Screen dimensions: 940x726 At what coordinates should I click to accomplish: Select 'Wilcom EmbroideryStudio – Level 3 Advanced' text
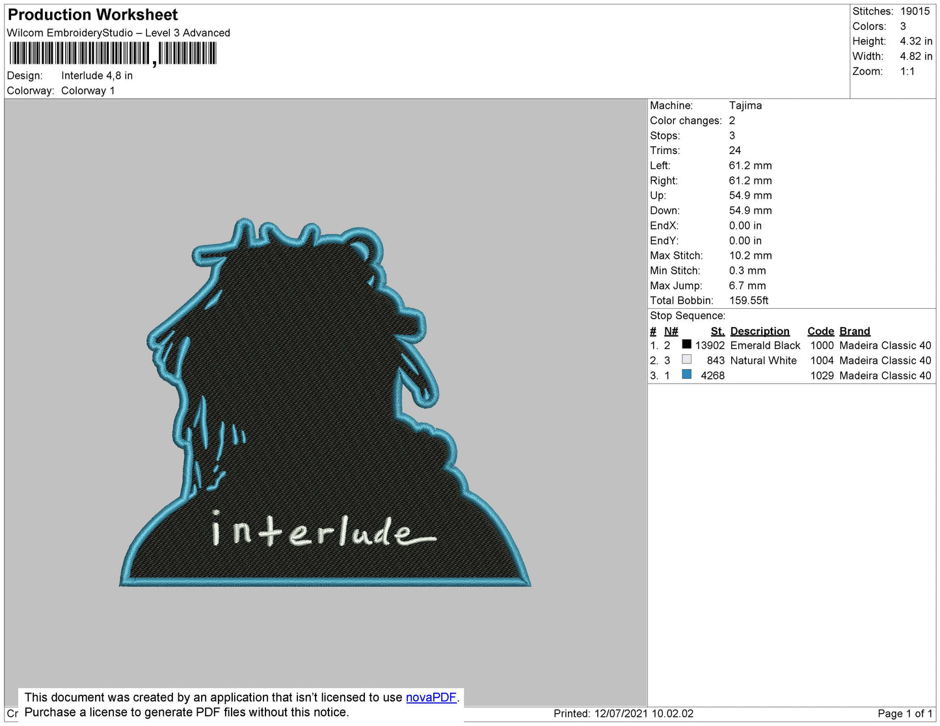[118, 32]
